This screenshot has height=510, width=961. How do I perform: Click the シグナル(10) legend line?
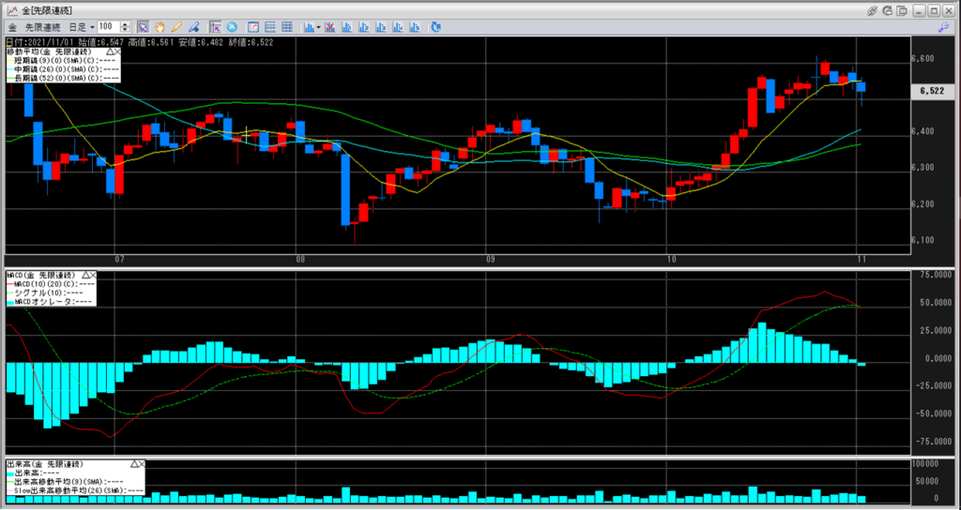(45, 292)
